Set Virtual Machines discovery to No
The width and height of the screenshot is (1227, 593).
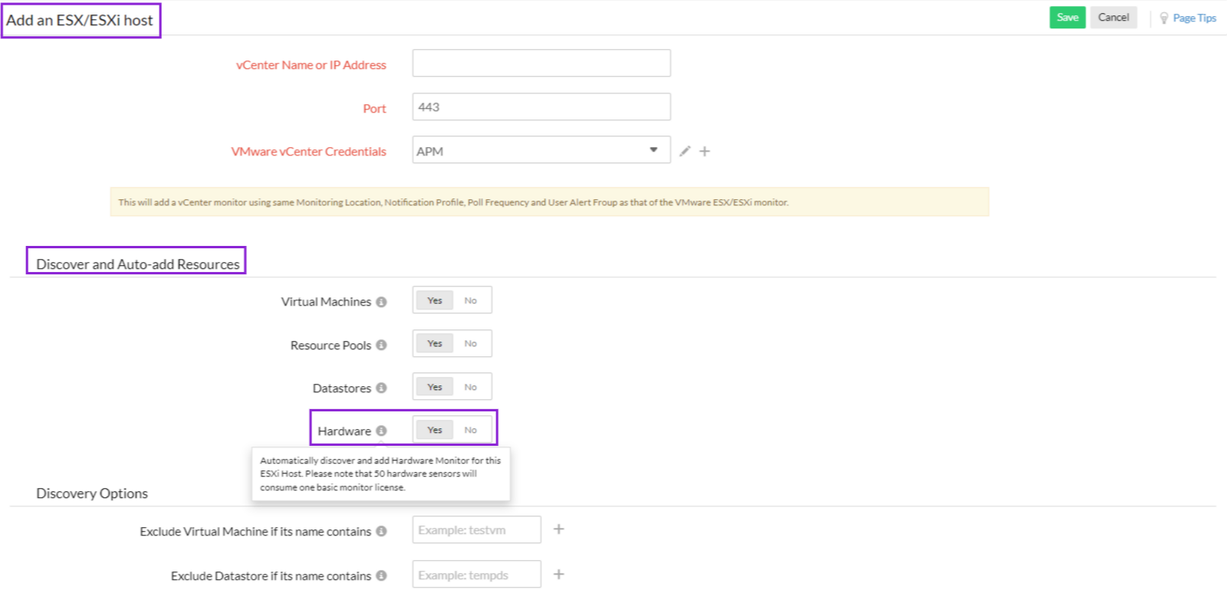pos(471,301)
